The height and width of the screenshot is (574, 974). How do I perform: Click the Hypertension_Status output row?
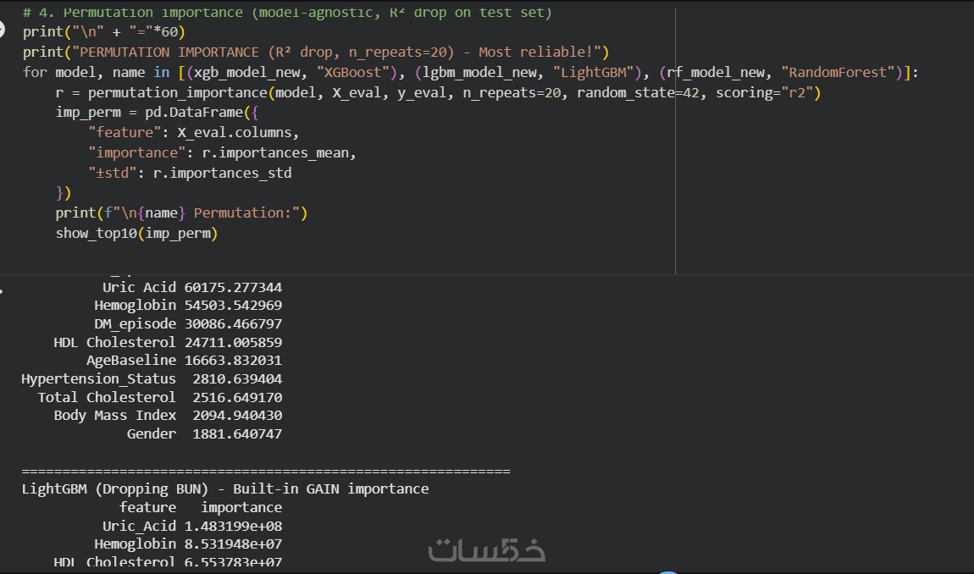click(x=152, y=378)
